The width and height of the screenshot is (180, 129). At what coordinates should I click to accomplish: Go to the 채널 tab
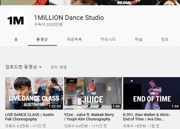(139, 40)
